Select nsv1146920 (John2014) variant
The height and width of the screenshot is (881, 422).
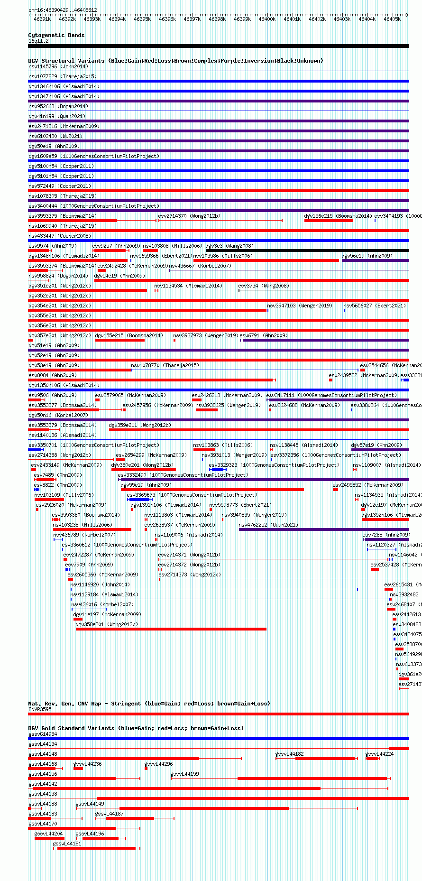(100, 584)
